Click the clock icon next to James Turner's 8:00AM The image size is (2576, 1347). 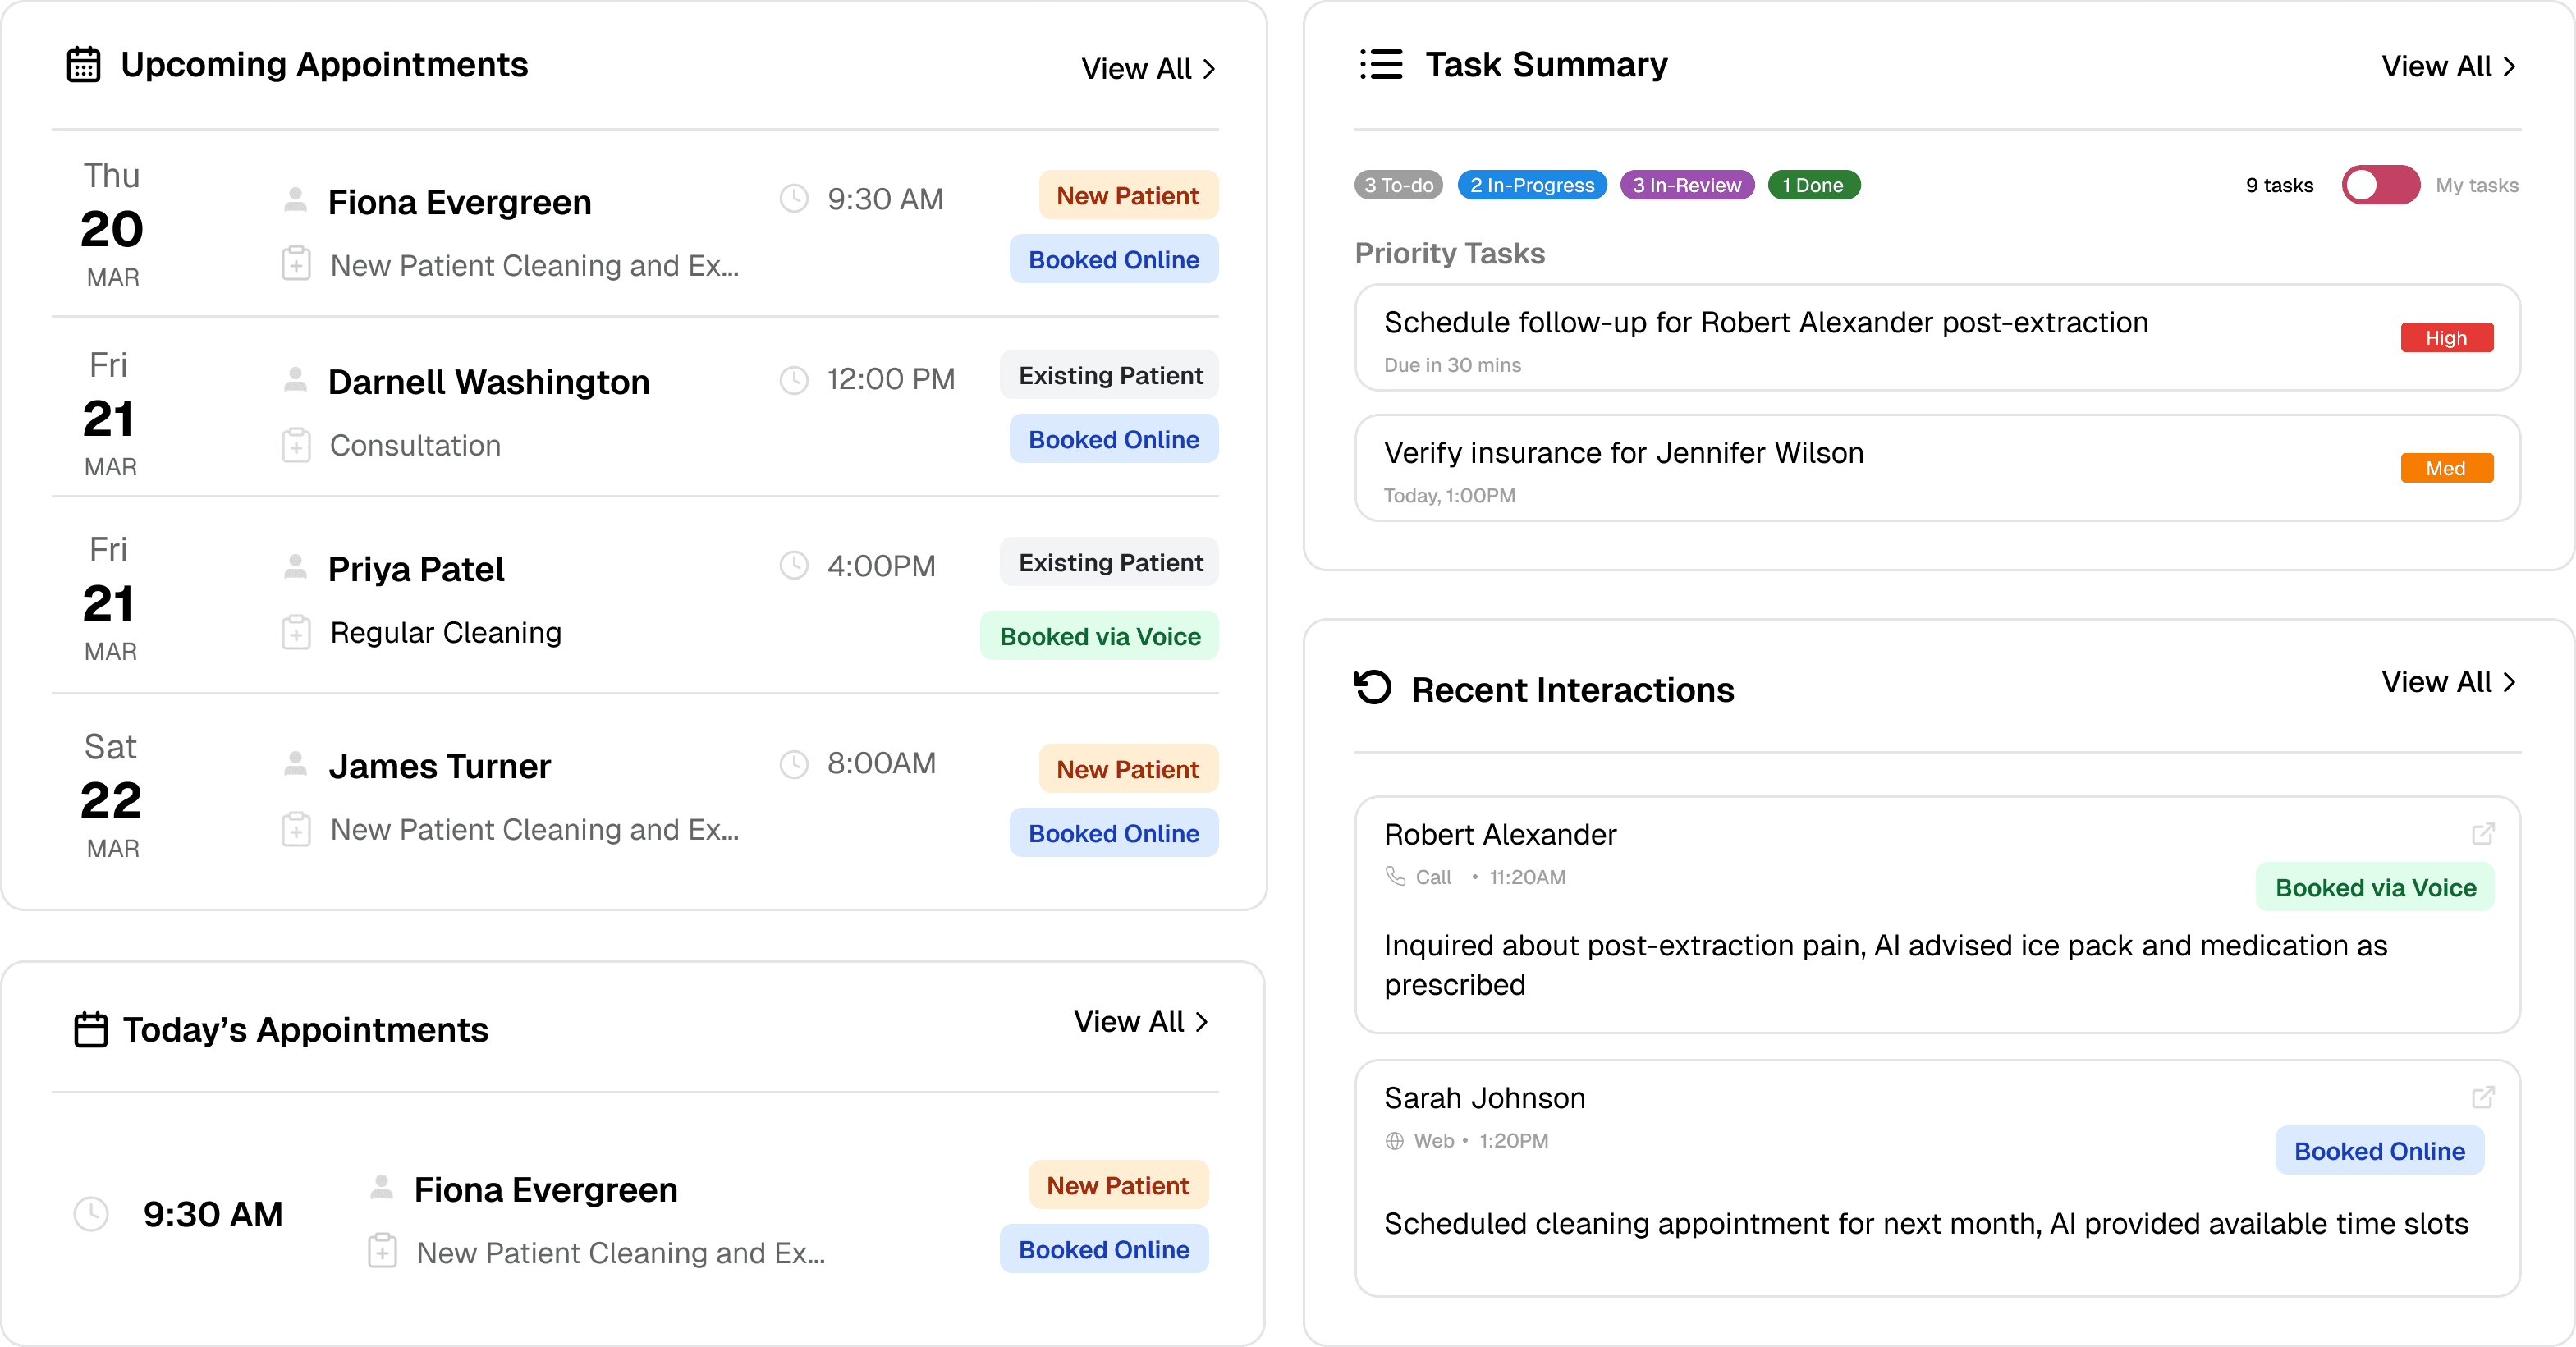pos(794,763)
